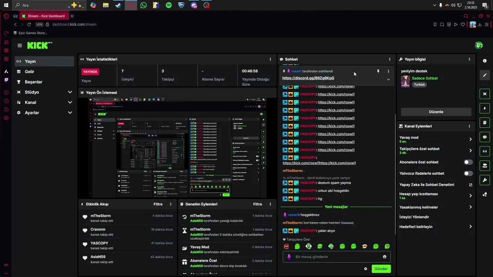Image resolution: width=493 pixels, height=277 pixels.
Task: Open Steam from the taskbar
Action: pyautogui.click(x=118, y=5)
